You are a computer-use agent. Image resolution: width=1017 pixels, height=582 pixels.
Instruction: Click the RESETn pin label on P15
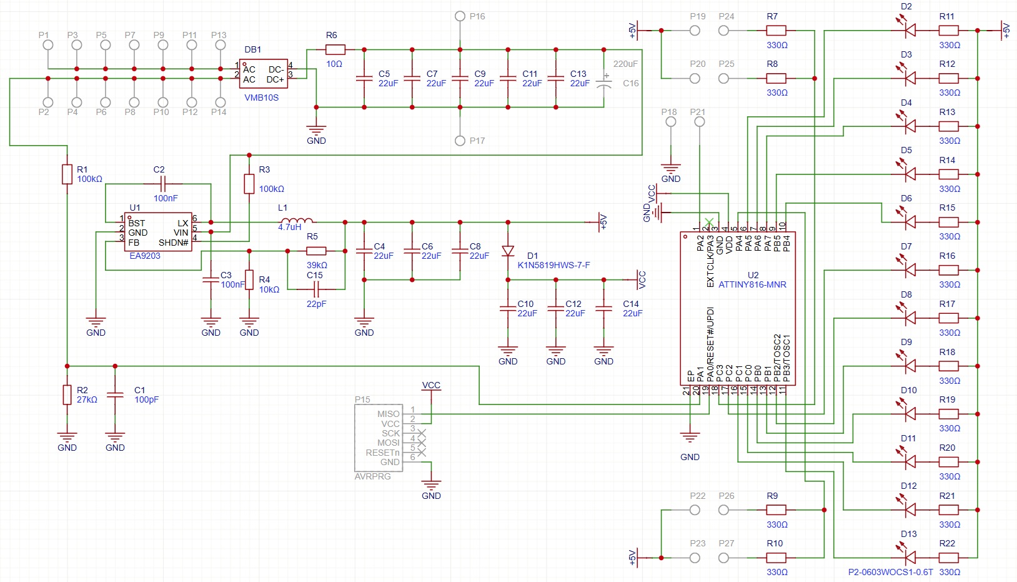pyautogui.click(x=382, y=453)
